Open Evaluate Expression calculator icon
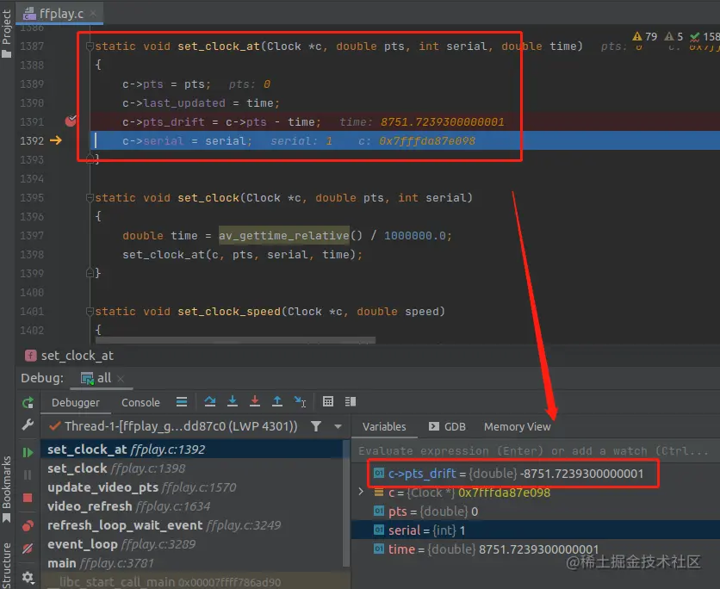The image size is (720, 589). pos(328,401)
